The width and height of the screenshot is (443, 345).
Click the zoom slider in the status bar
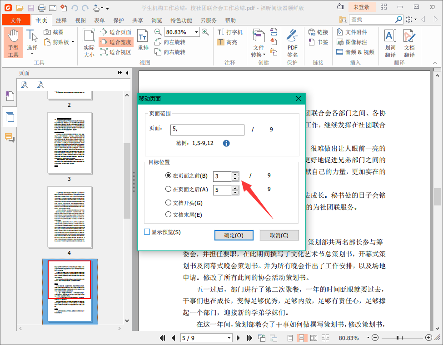398,338
